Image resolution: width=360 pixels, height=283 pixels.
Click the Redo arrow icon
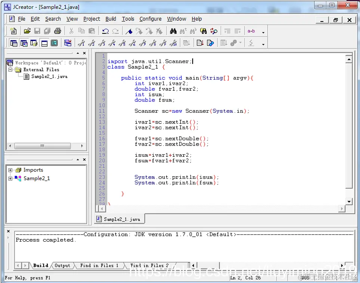coord(116,31)
